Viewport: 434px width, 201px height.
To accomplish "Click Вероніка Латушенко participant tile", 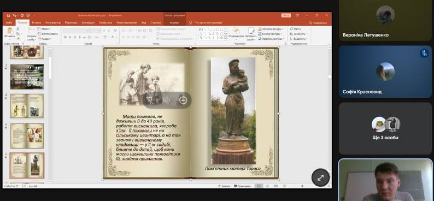I will [x=385, y=20].
